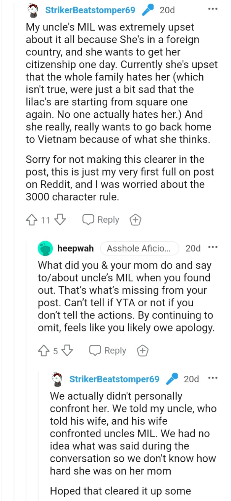Upvote heepwah's comment

pyautogui.click(x=44, y=351)
